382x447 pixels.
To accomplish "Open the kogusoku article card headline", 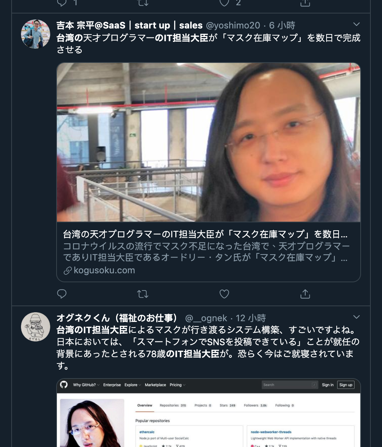I will coord(205,234).
